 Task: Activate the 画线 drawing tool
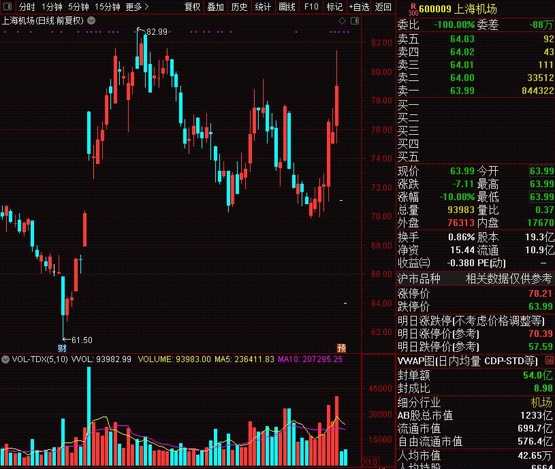point(287,7)
